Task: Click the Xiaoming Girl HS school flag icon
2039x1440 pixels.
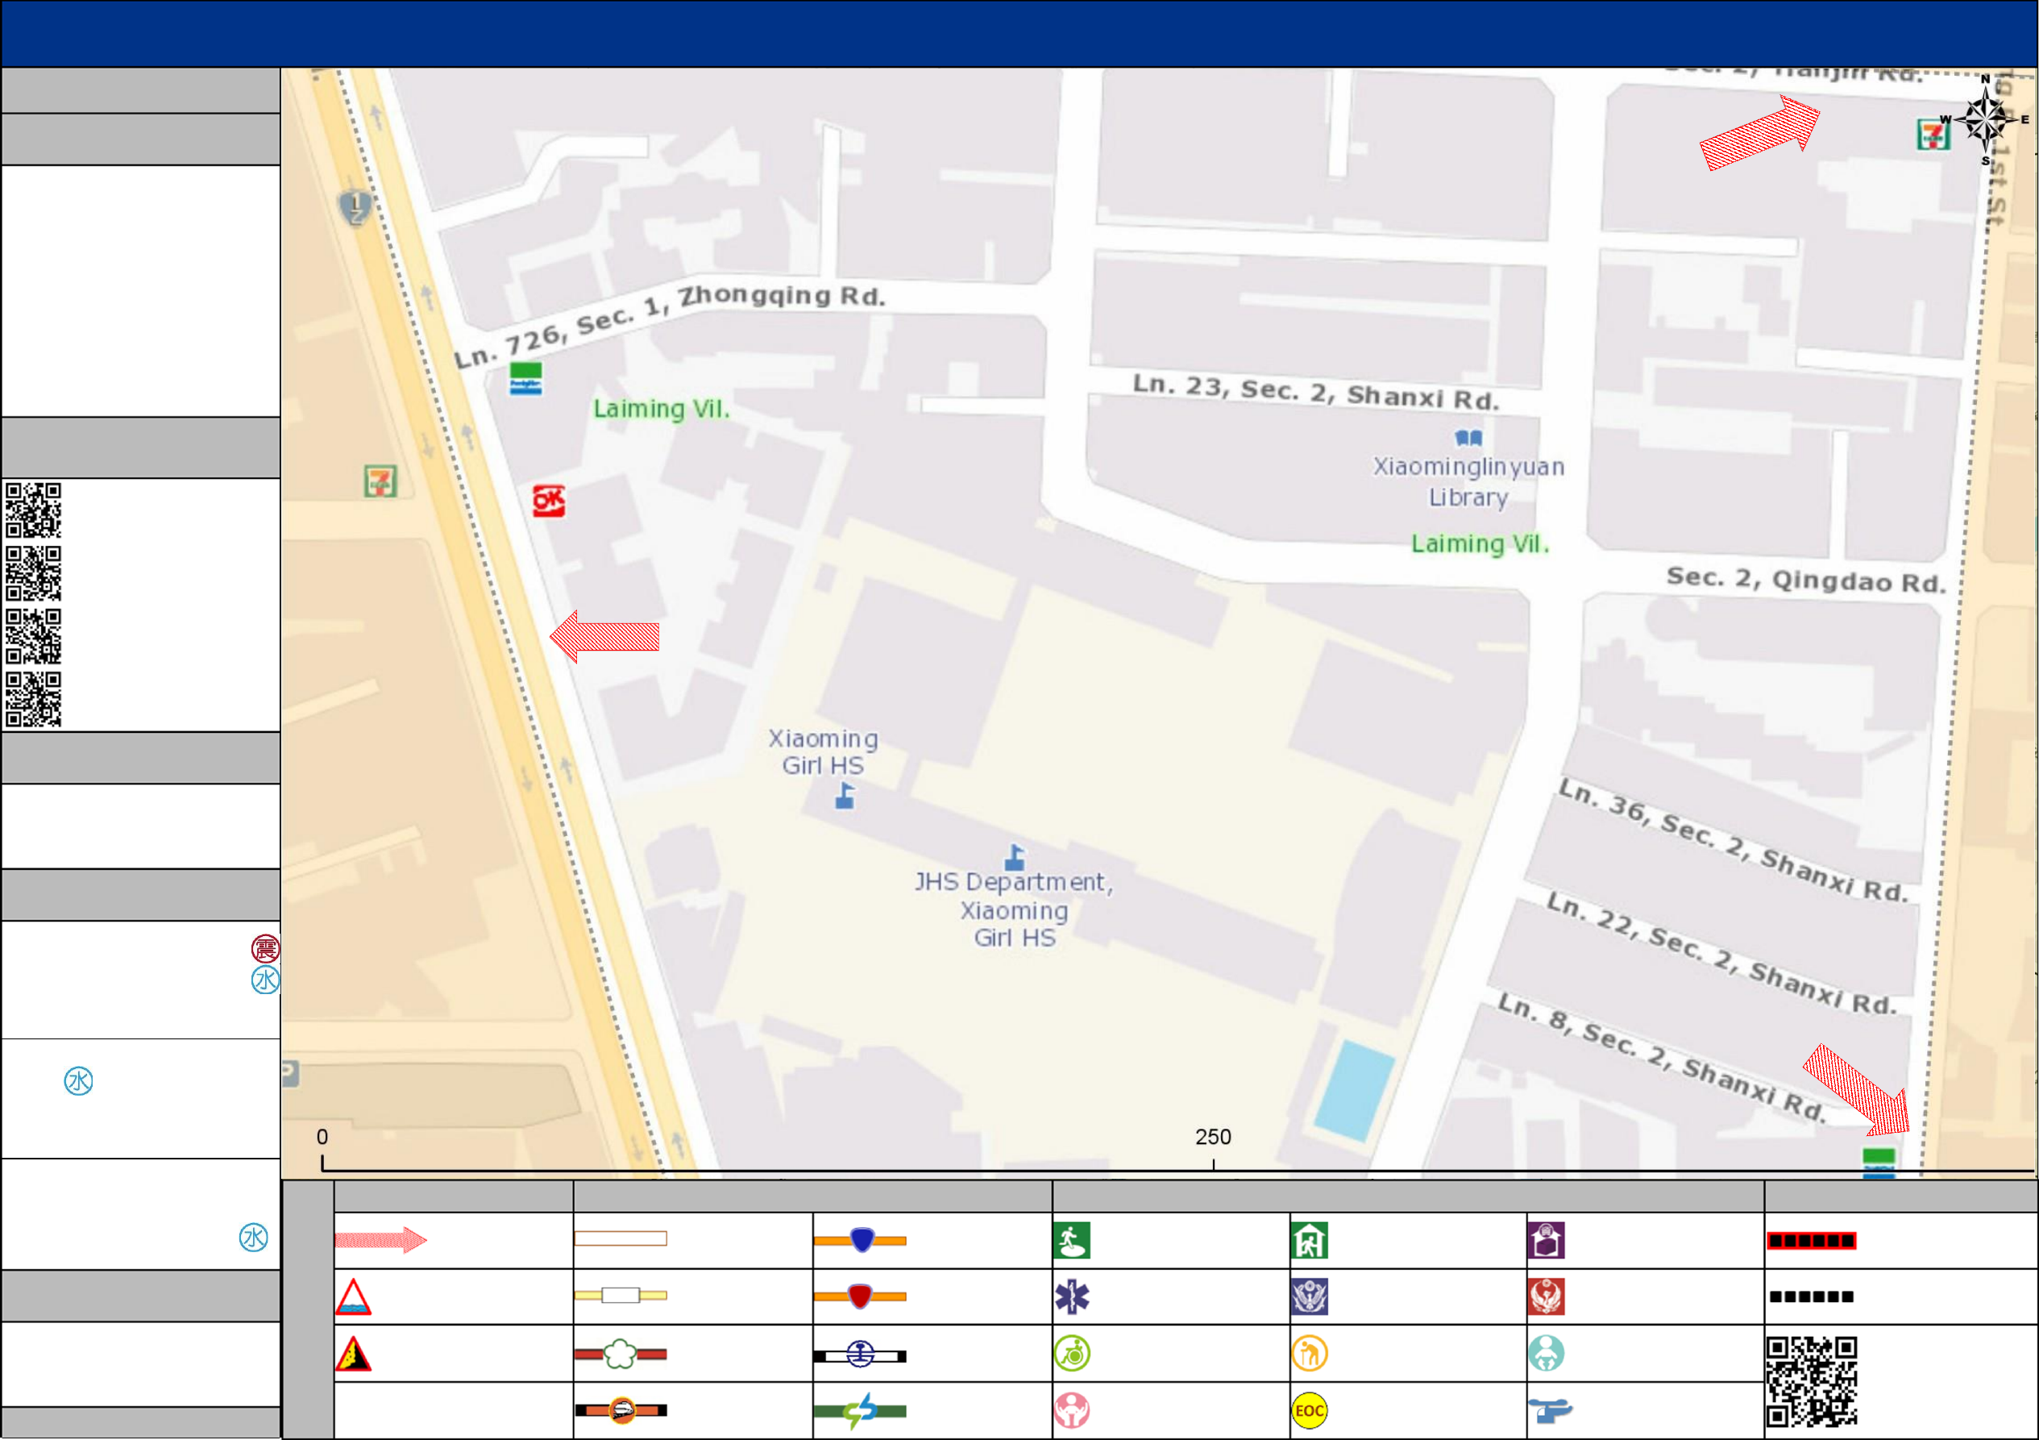Action: (x=845, y=796)
